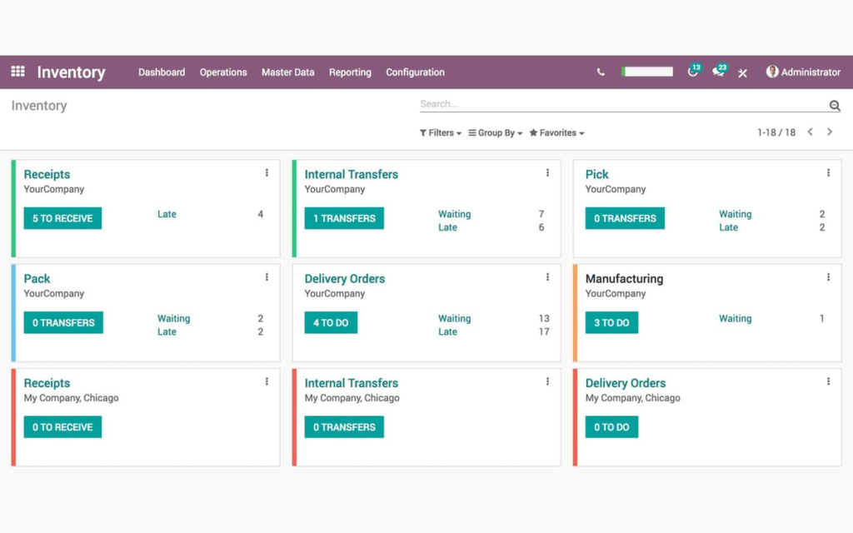Image resolution: width=853 pixels, height=533 pixels.
Task: Click the 5 TO RECEIVE button
Action: [x=62, y=218]
